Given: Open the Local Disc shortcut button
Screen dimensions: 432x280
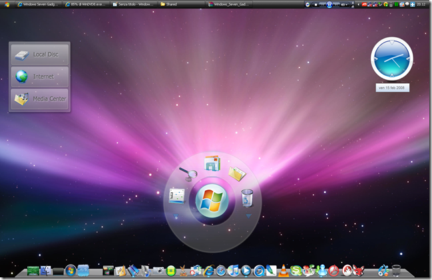Looking at the screenshot, I should 39,54.
